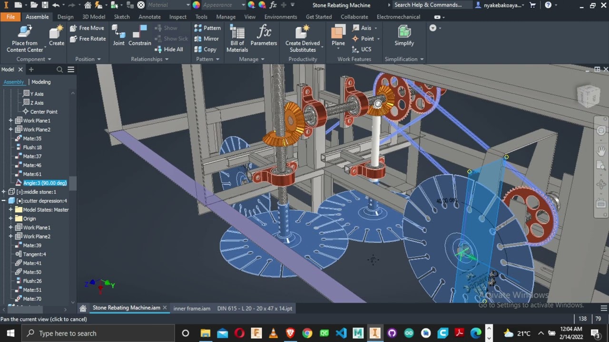Select the Pan hand in navigation bar
This screenshot has width=609, height=342.
pyautogui.click(x=601, y=151)
